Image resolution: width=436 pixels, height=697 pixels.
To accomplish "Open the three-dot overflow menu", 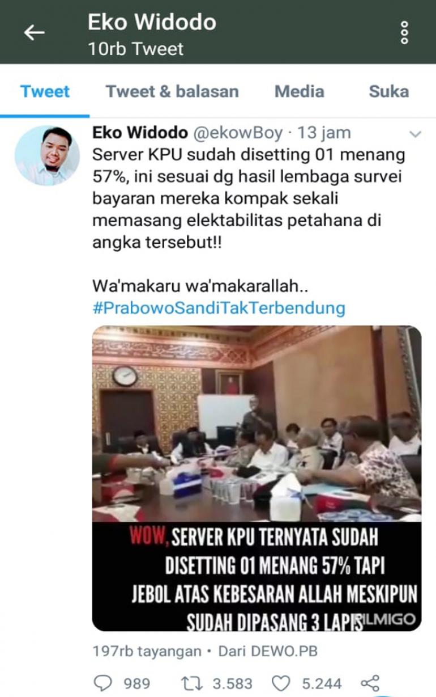I will [x=404, y=33].
